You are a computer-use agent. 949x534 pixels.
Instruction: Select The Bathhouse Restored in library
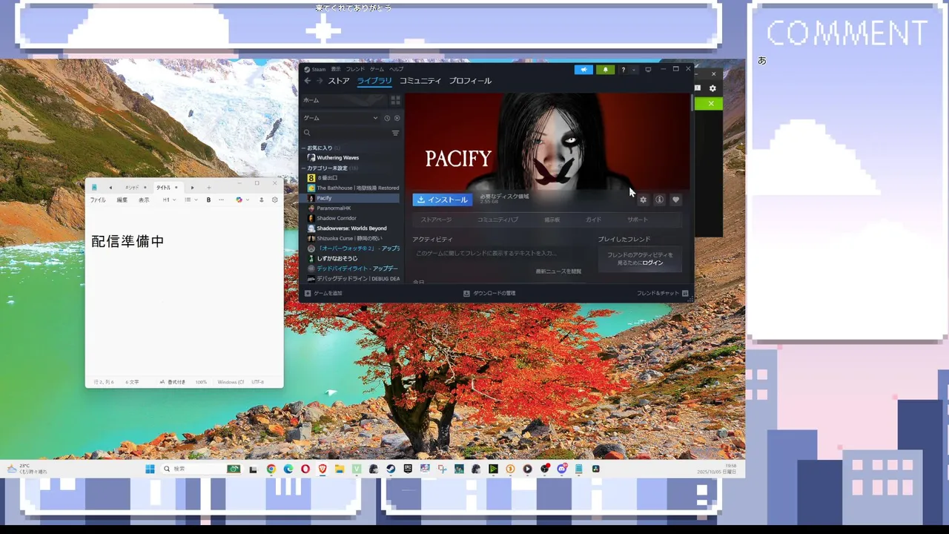click(354, 188)
